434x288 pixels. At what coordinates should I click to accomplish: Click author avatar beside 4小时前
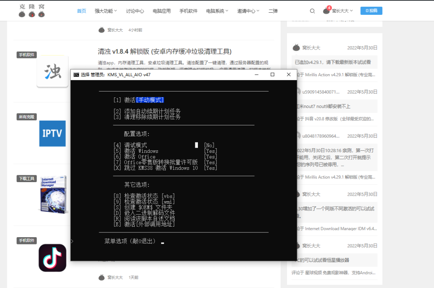pos(102,30)
